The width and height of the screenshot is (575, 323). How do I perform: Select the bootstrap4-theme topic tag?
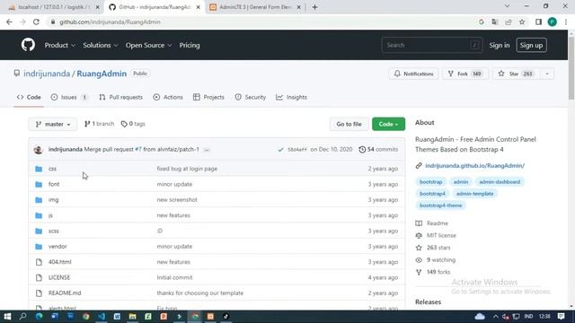click(x=441, y=205)
